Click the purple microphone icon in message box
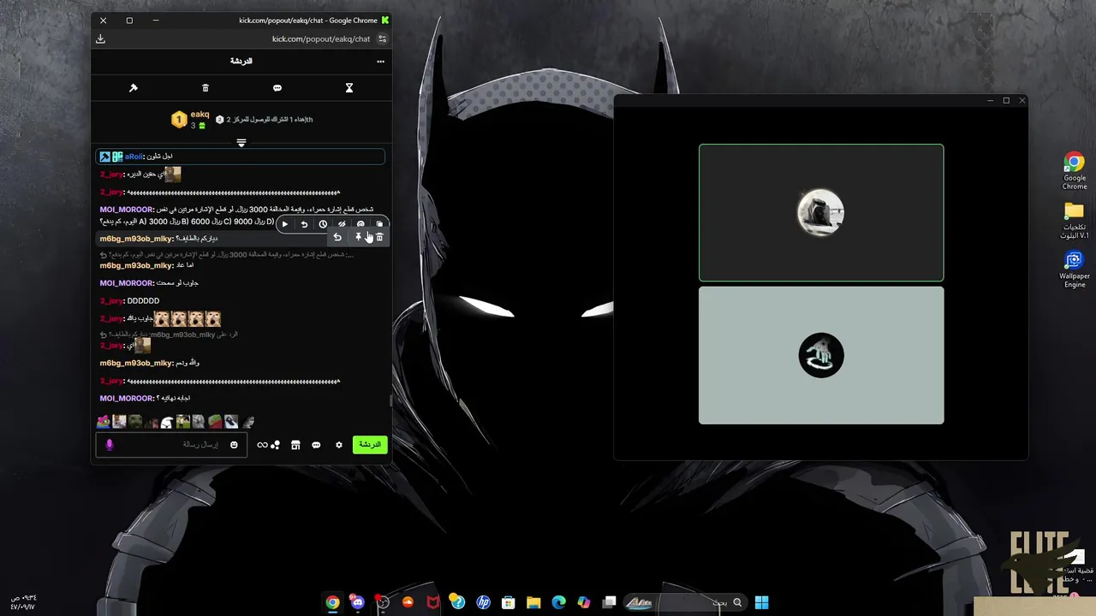 [x=109, y=445]
